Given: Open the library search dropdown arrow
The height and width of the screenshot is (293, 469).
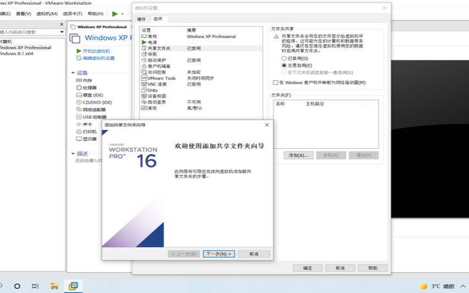Looking at the screenshot, I should [62, 32].
